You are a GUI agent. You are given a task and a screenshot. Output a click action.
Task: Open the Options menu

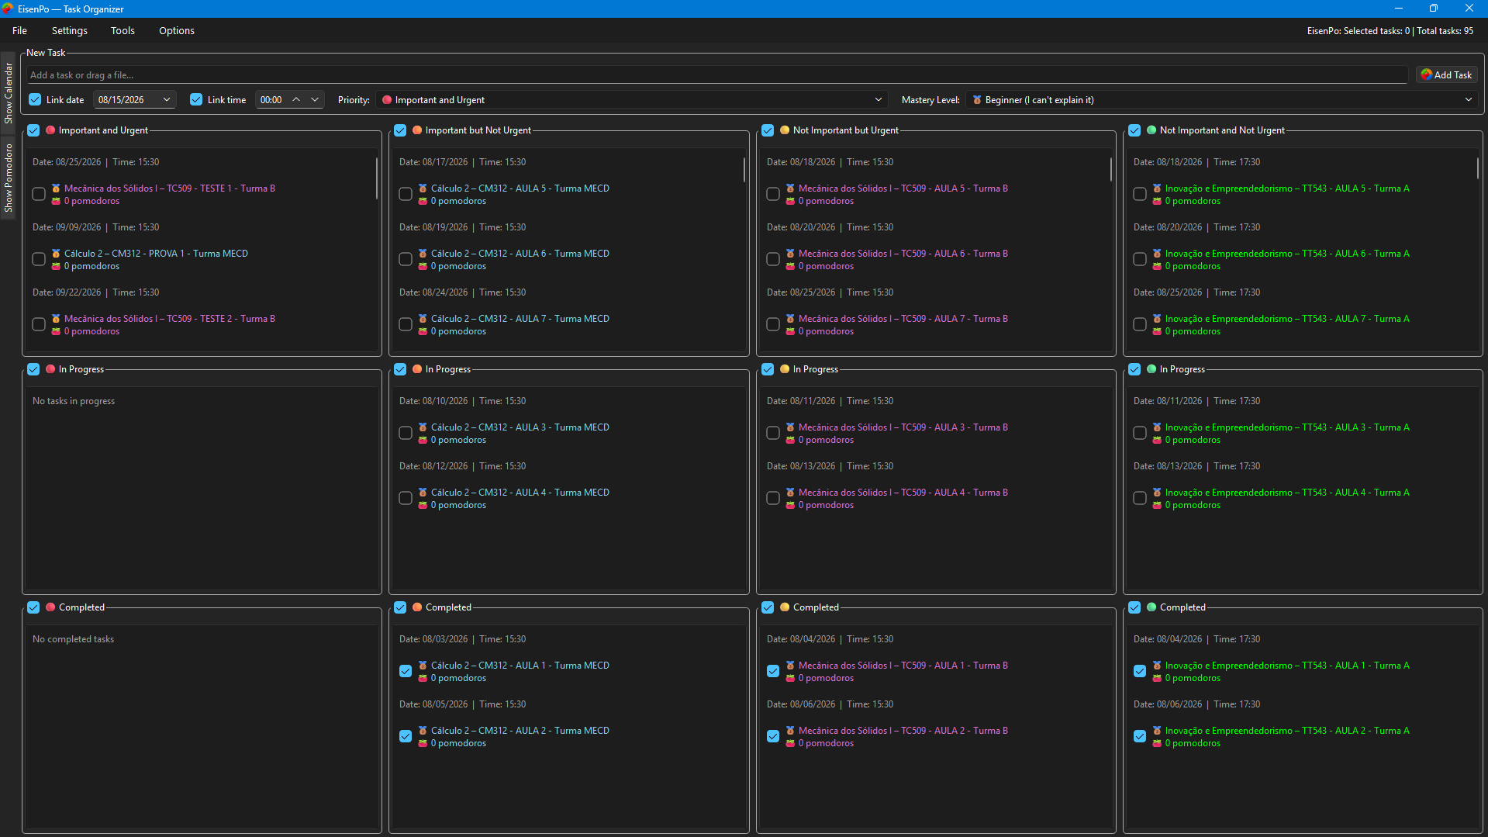(177, 31)
